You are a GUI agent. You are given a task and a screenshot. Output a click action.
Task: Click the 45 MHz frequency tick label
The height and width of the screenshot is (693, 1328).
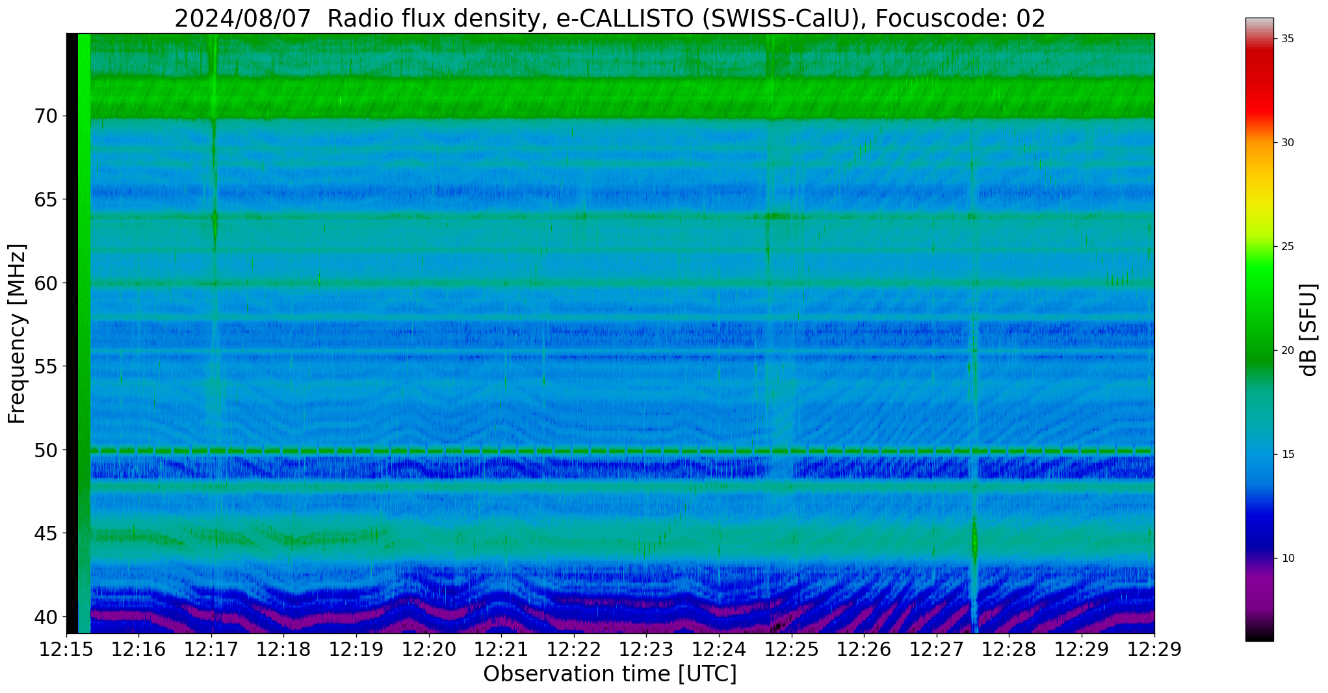tap(46, 533)
